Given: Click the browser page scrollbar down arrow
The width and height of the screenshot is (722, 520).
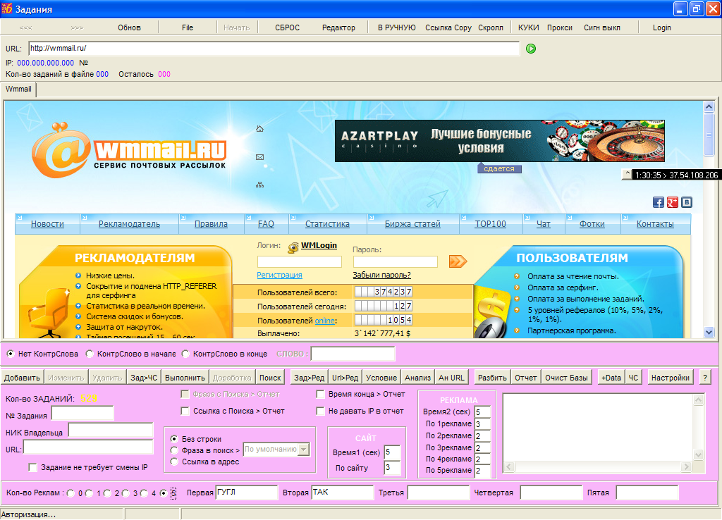Looking at the screenshot, I should click(x=709, y=332).
